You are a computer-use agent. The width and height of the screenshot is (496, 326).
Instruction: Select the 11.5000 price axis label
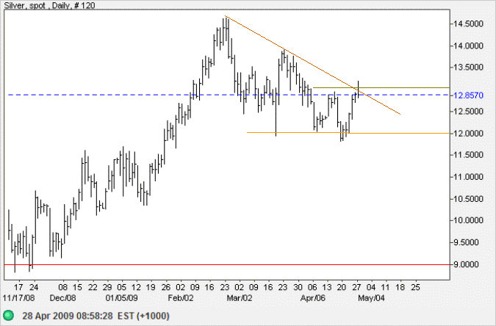pyautogui.click(x=469, y=155)
